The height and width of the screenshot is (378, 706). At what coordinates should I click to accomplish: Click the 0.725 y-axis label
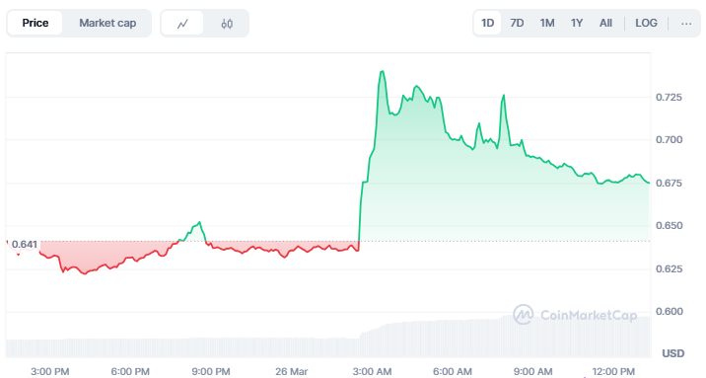(x=669, y=98)
